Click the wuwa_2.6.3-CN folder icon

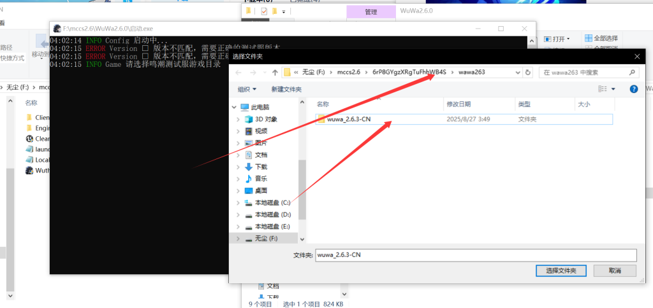321,119
